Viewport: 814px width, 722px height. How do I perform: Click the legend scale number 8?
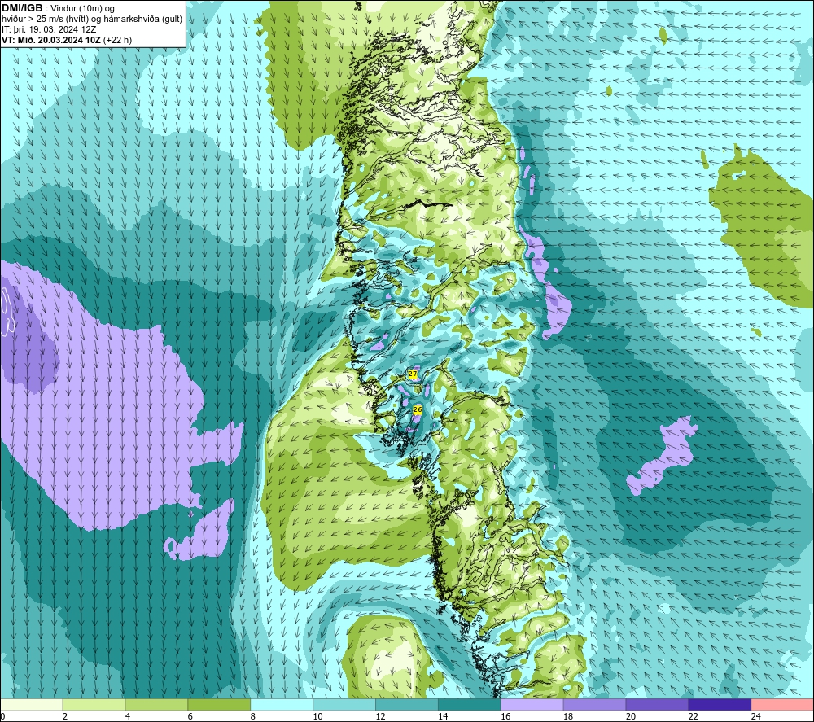click(253, 716)
